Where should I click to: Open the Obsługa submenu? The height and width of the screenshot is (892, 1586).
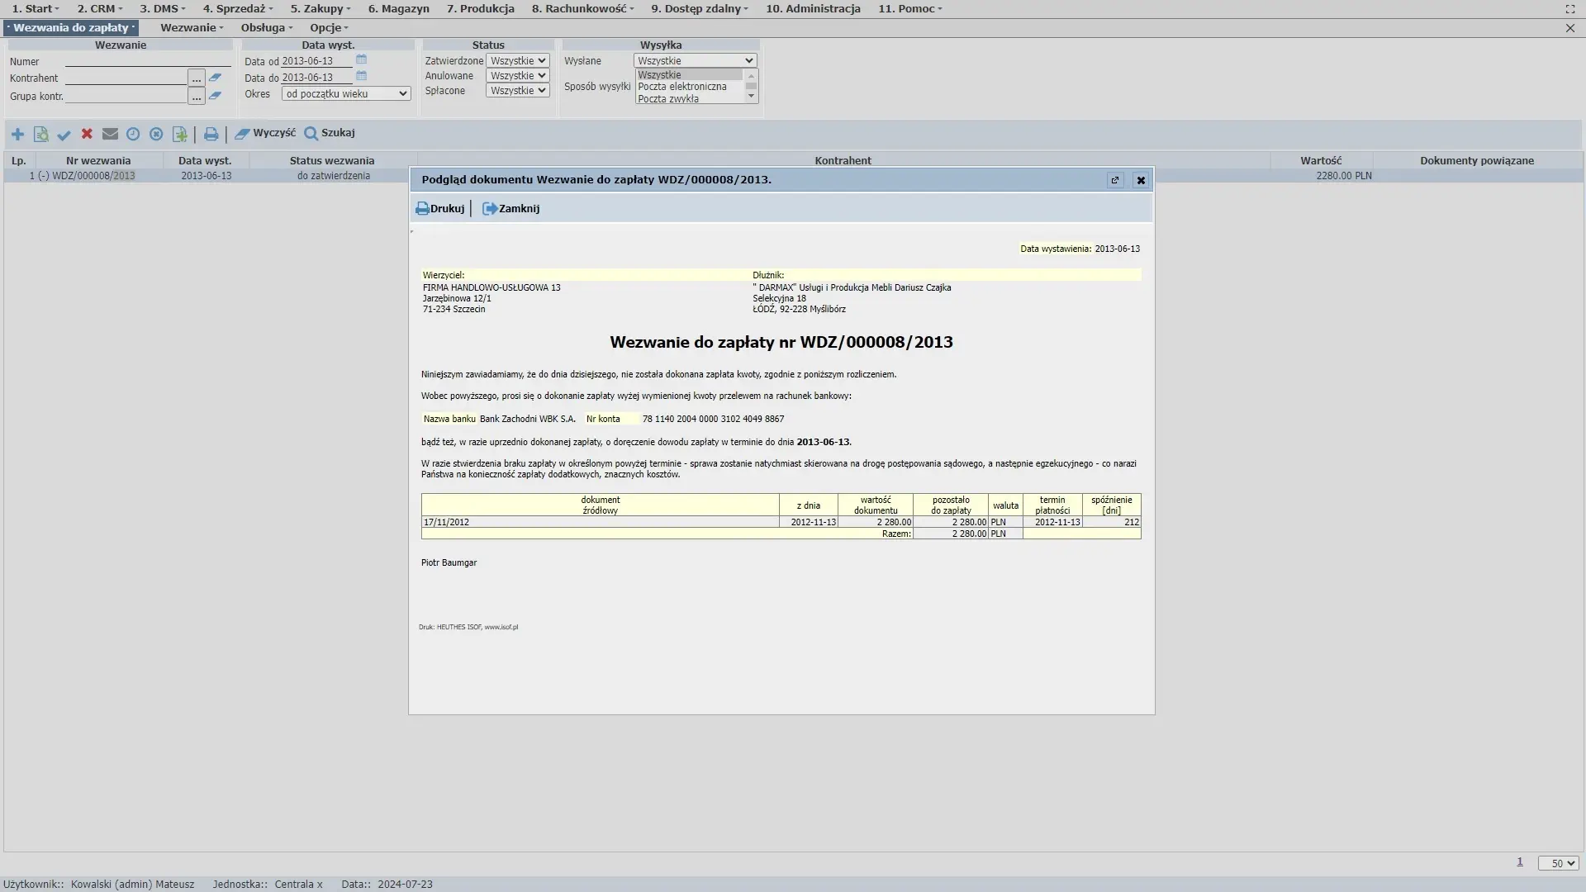[266, 28]
